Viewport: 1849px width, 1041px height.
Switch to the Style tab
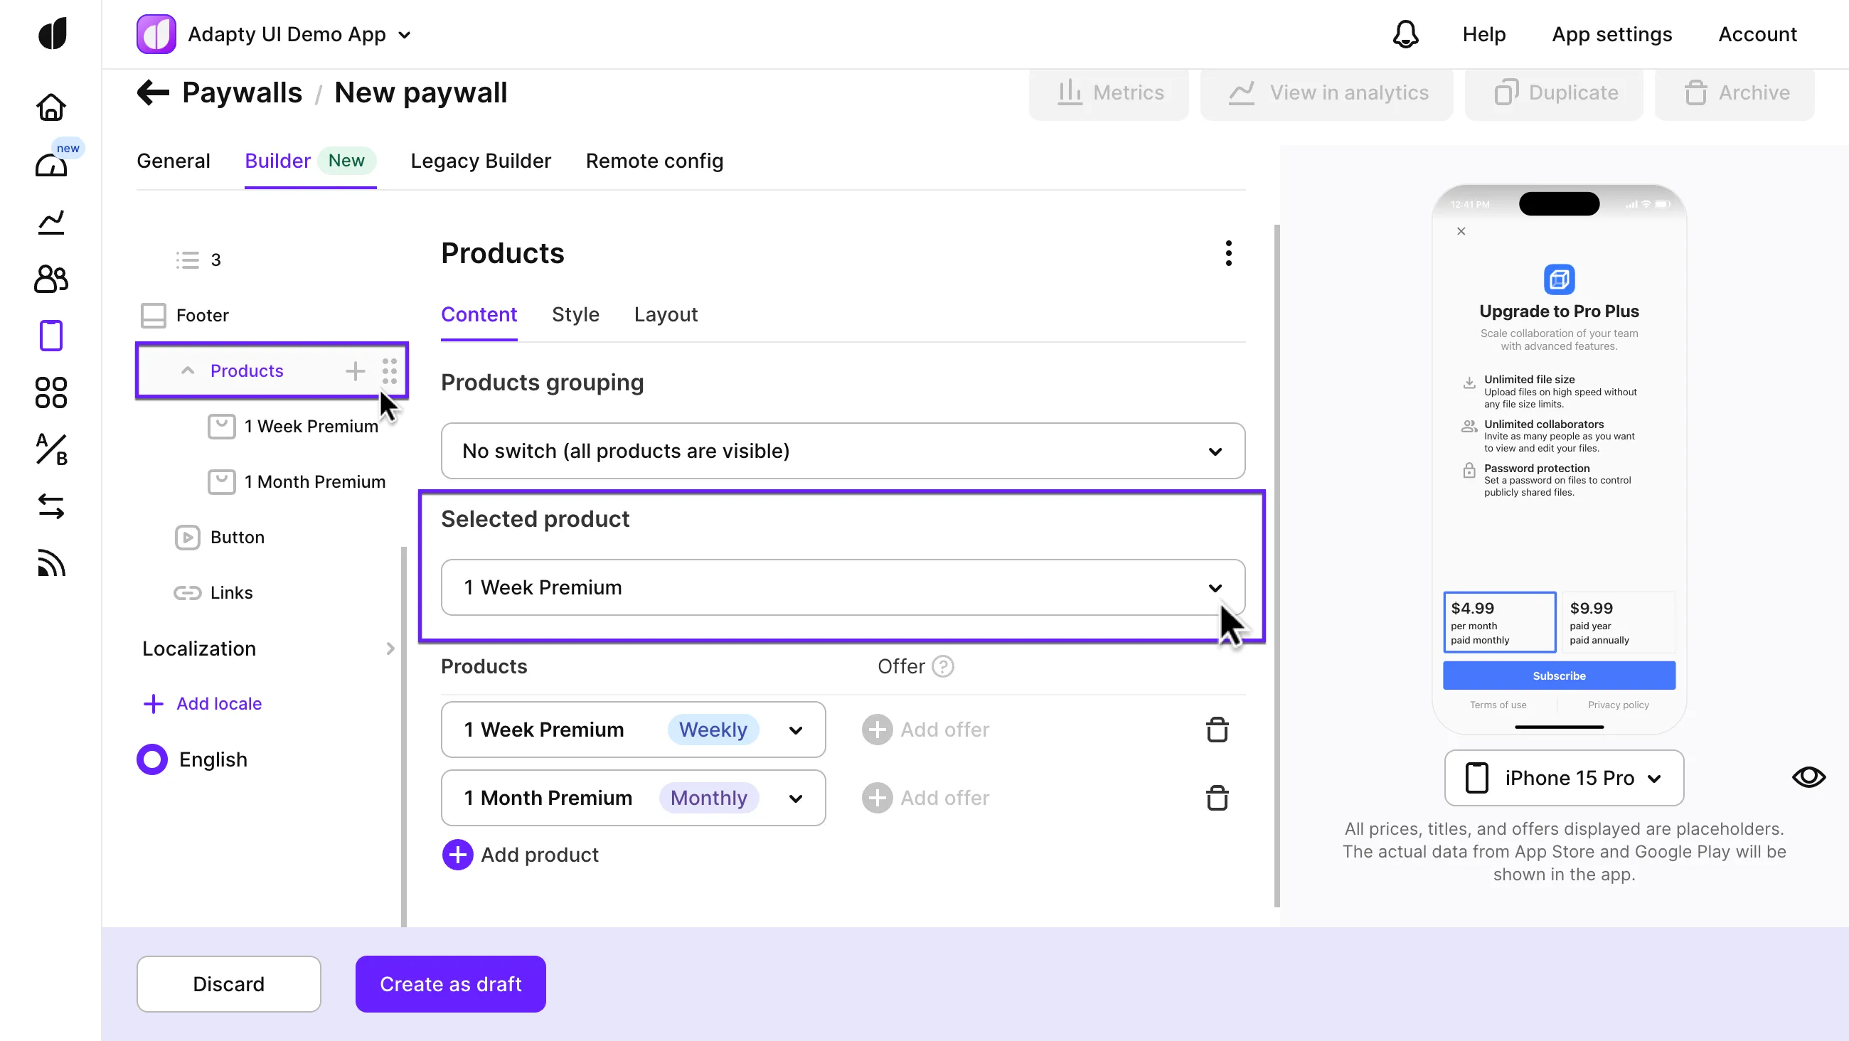575,314
